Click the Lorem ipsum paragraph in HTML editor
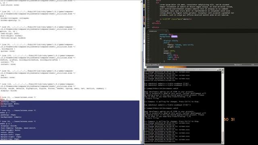 197,10
